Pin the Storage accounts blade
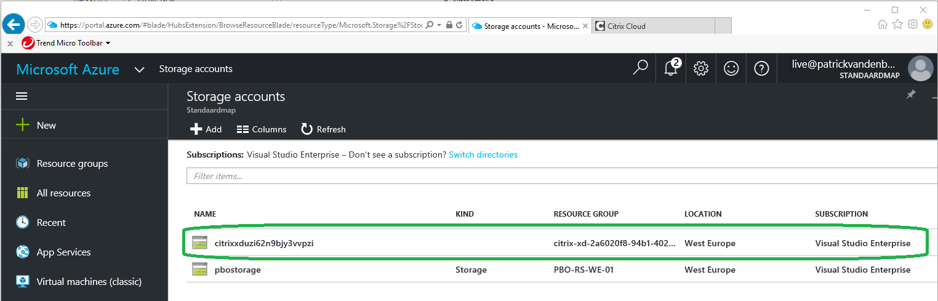This screenshot has height=301, width=938. click(x=911, y=94)
